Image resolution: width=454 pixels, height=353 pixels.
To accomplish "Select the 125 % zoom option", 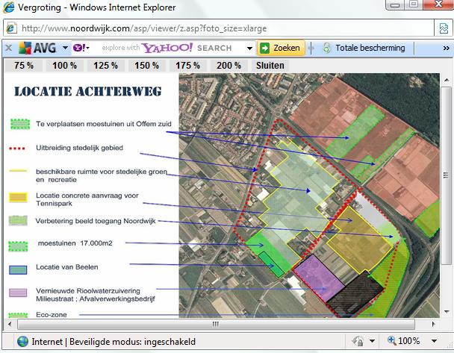I will click(x=106, y=66).
